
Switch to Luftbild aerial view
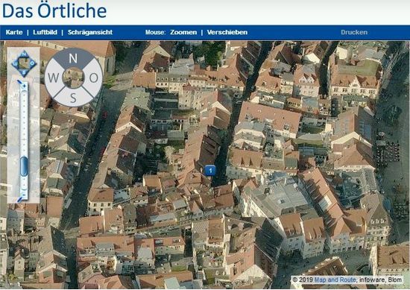coord(45,32)
